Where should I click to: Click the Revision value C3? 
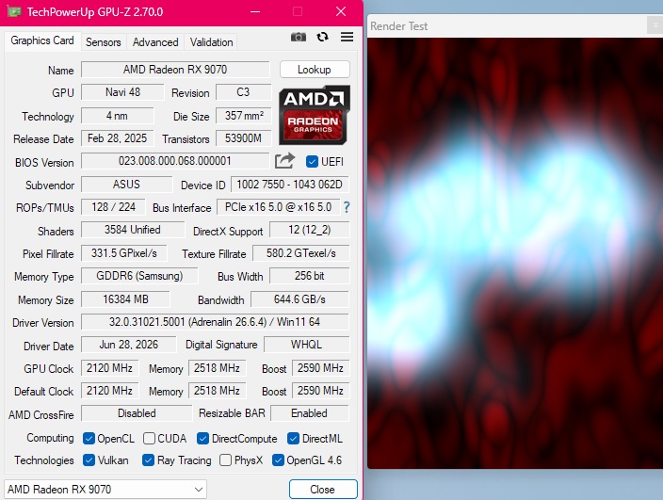[243, 92]
